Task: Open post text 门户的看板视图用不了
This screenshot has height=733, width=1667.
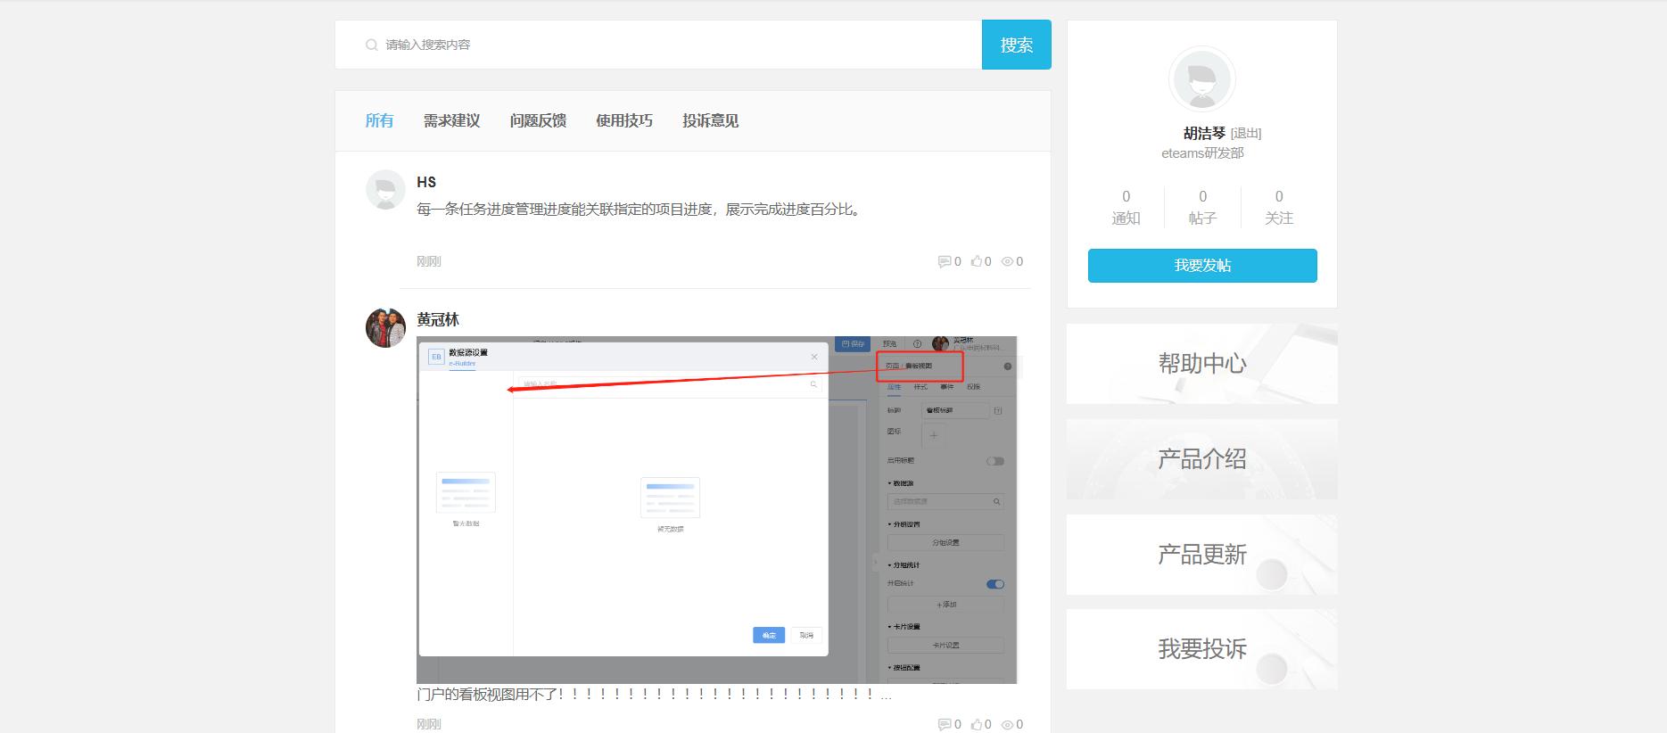Action: 654,694
